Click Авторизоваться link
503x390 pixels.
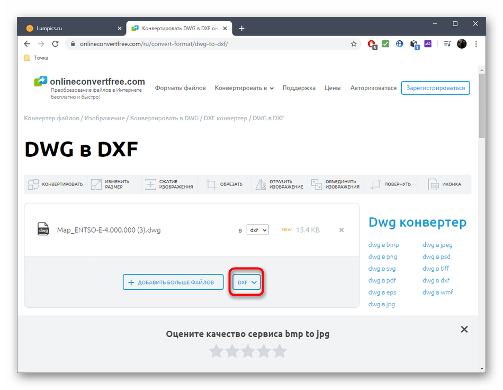click(x=373, y=88)
